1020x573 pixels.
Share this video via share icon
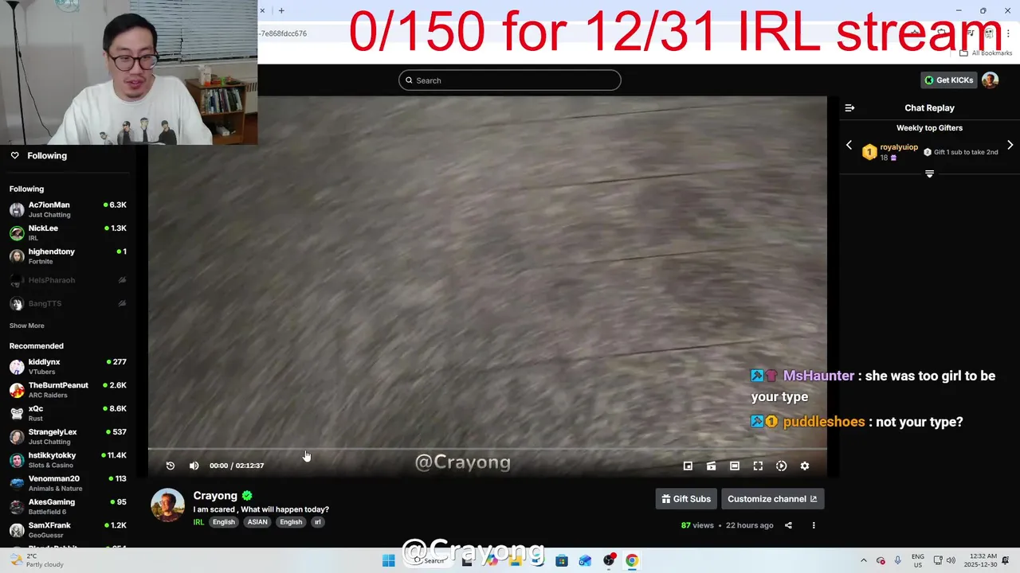pos(788,525)
